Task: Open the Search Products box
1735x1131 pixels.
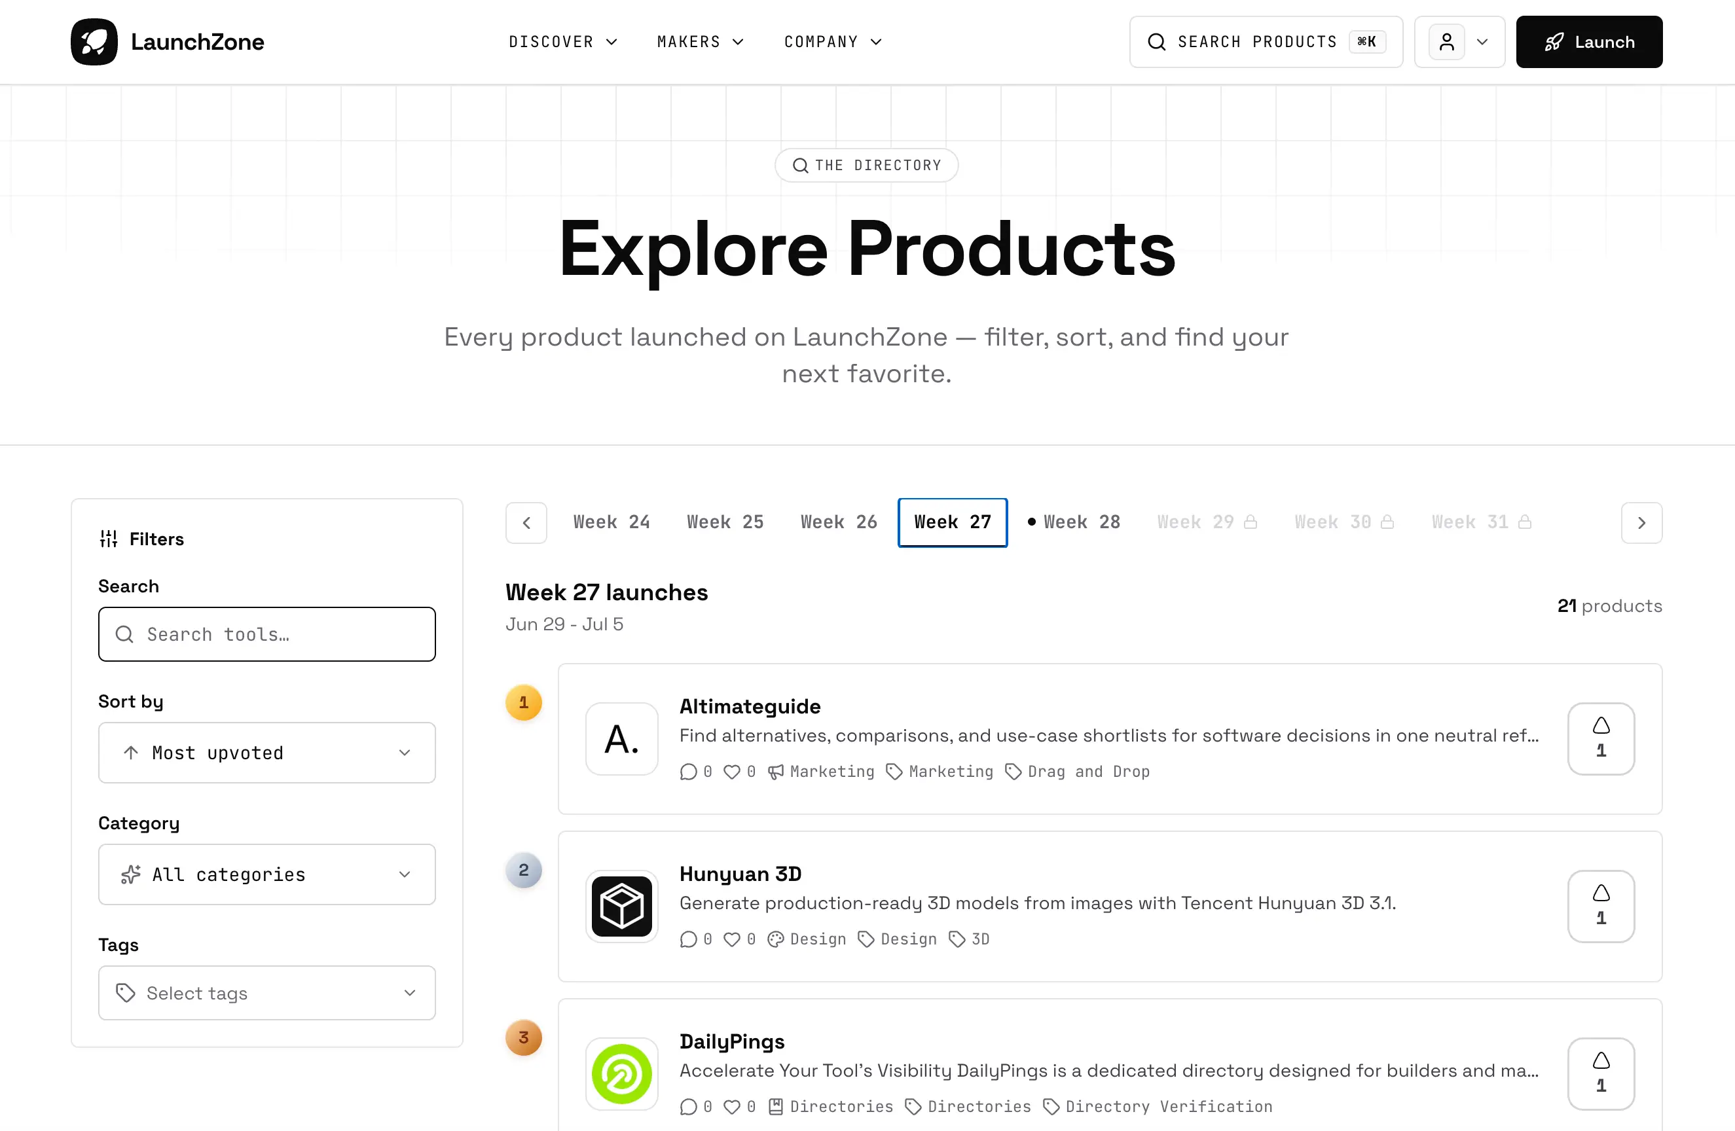Action: click(x=1266, y=41)
